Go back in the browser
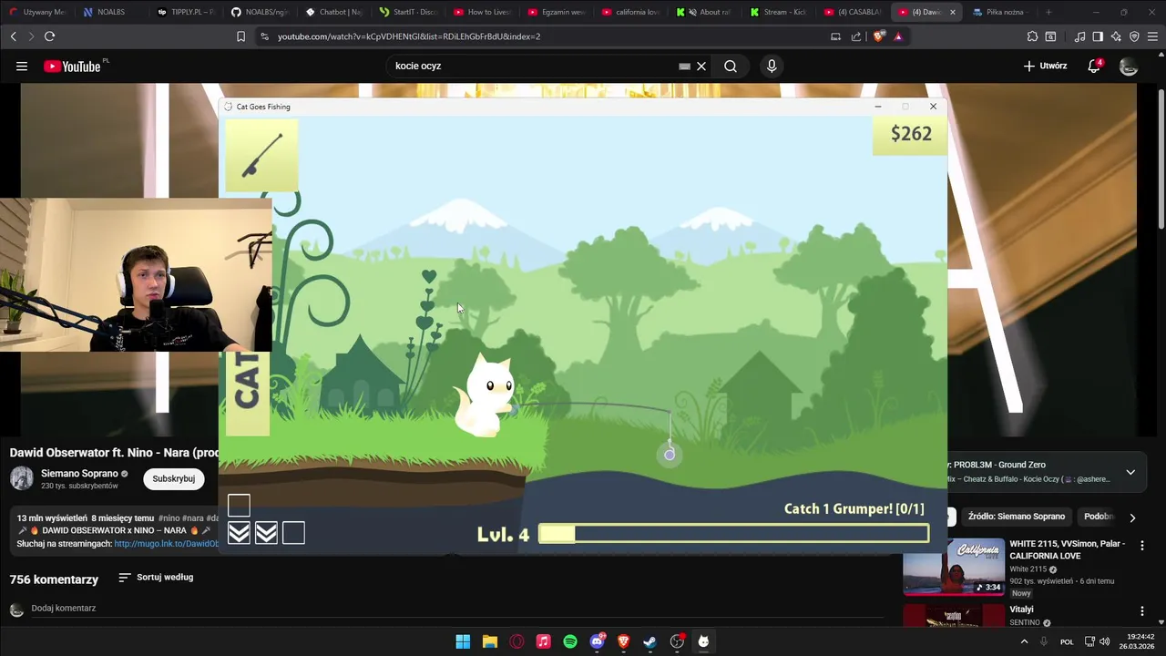The height and width of the screenshot is (656, 1166). tap(14, 36)
